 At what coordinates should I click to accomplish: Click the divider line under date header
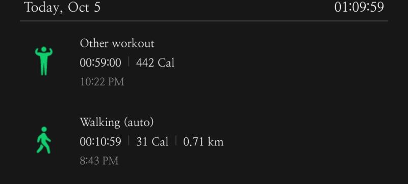tap(204, 21)
